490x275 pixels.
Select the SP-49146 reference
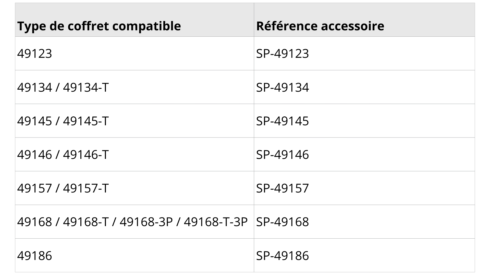point(364,154)
